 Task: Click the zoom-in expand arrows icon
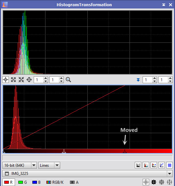(x=13, y=80)
